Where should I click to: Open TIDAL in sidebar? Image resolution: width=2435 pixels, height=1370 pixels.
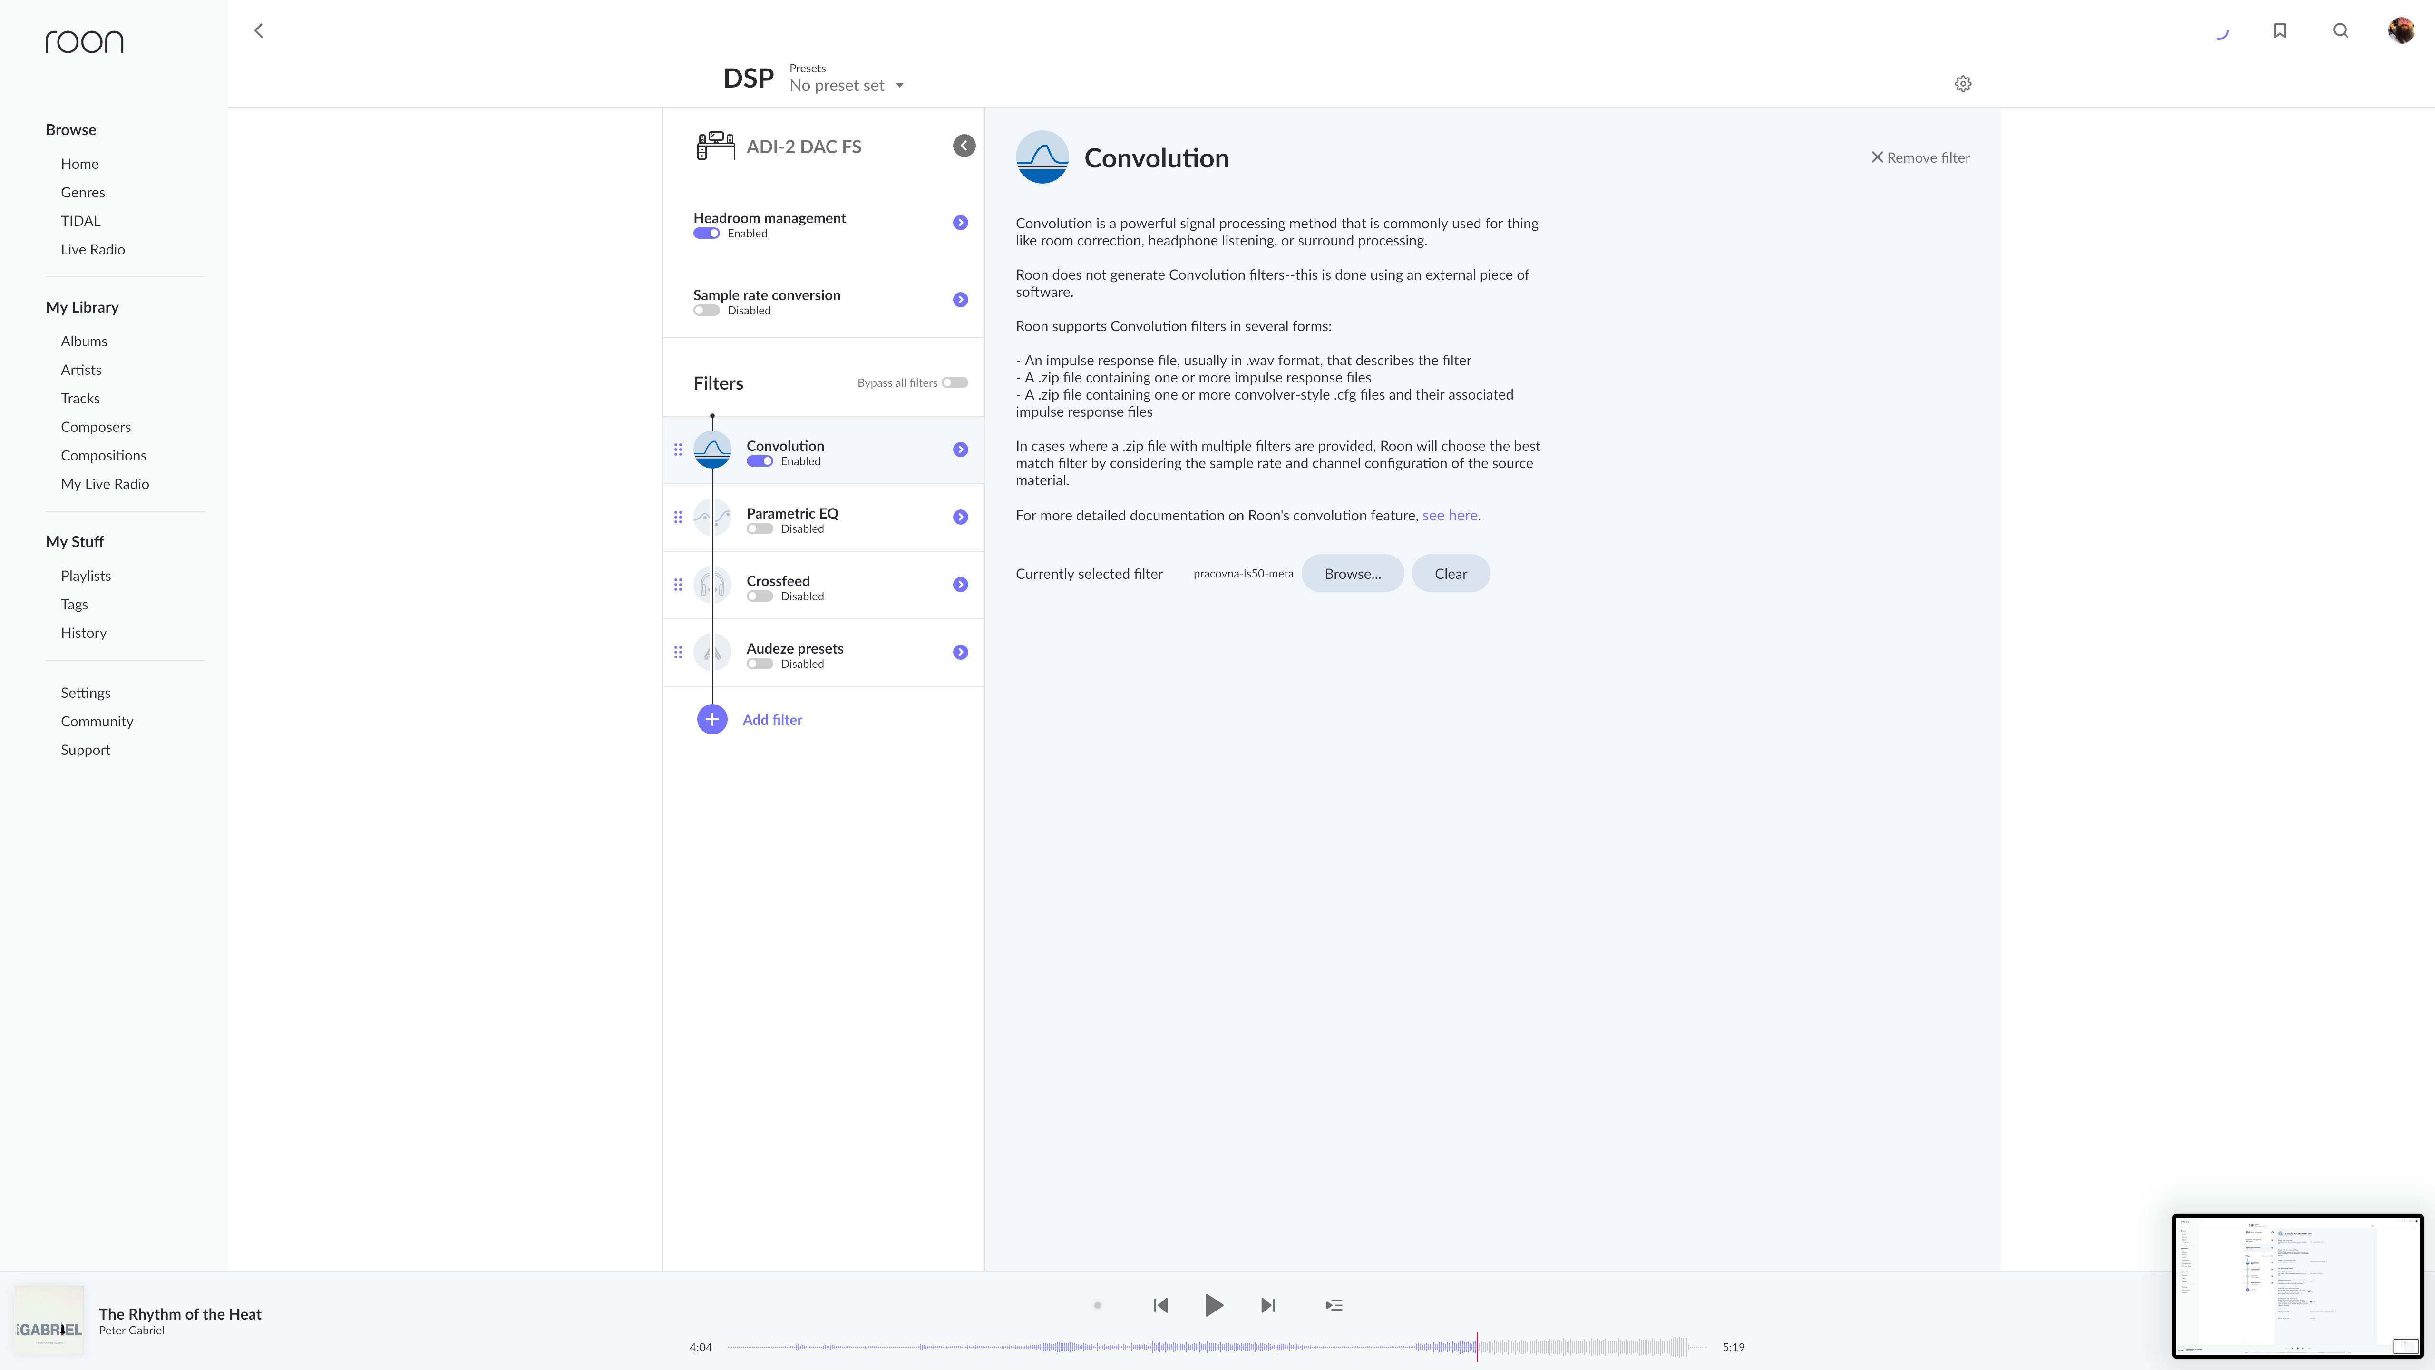pos(80,220)
